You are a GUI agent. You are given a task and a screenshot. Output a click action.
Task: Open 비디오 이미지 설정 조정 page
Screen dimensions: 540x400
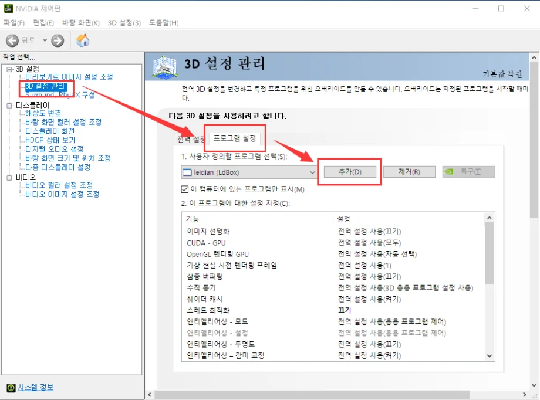[62, 194]
